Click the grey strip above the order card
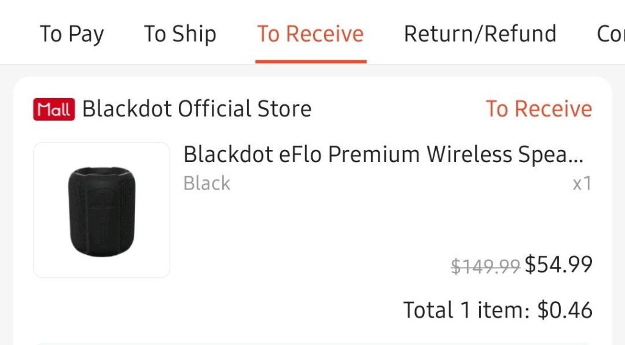Screen dimensions: 625x345 (x=312, y=70)
